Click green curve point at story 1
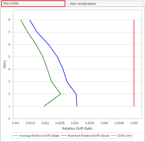The width and height of the screenshot is (145, 142). pos(44,106)
